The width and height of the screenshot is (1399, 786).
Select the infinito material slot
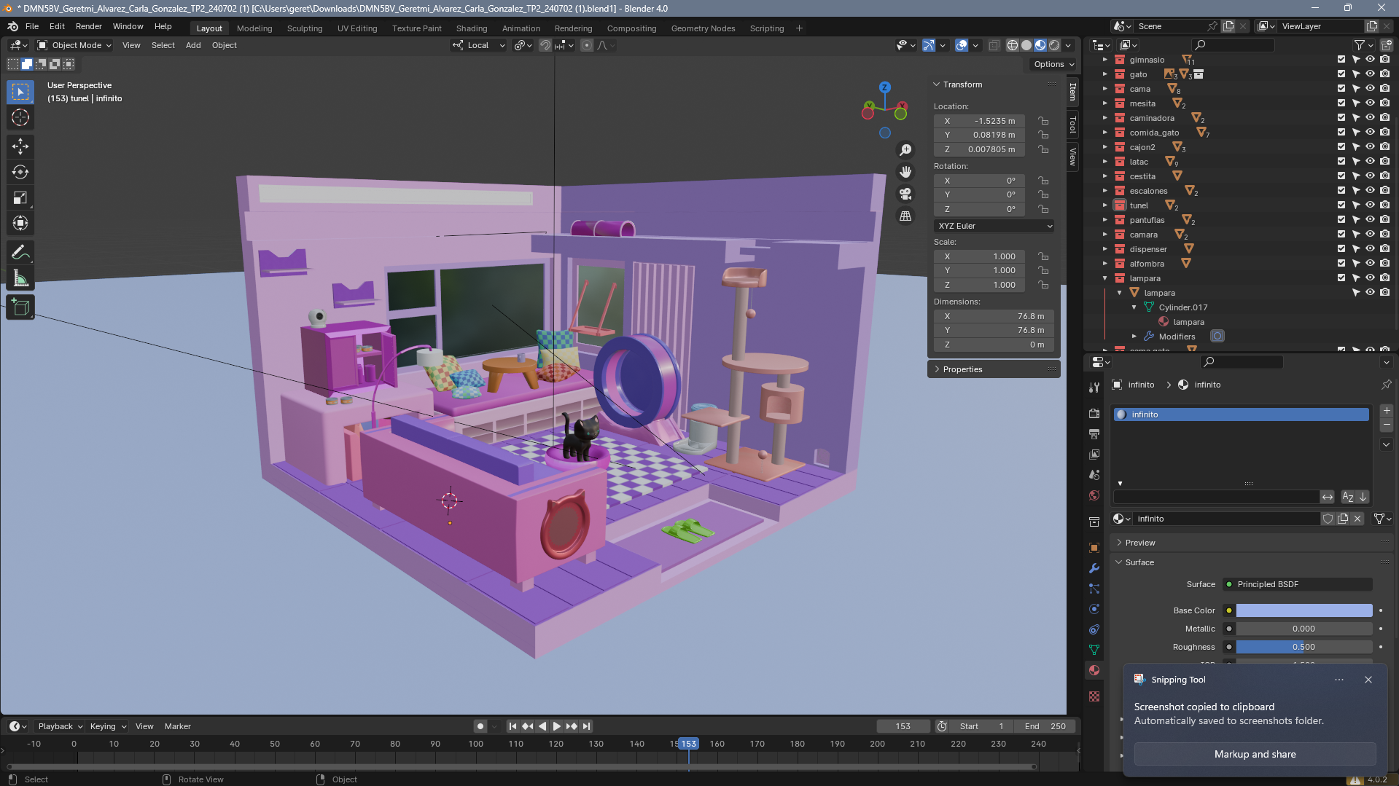coord(1241,414)
